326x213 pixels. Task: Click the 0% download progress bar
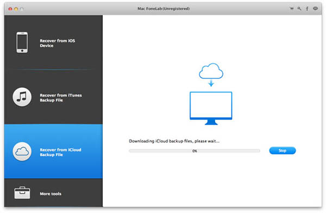(x=195, y=151)
